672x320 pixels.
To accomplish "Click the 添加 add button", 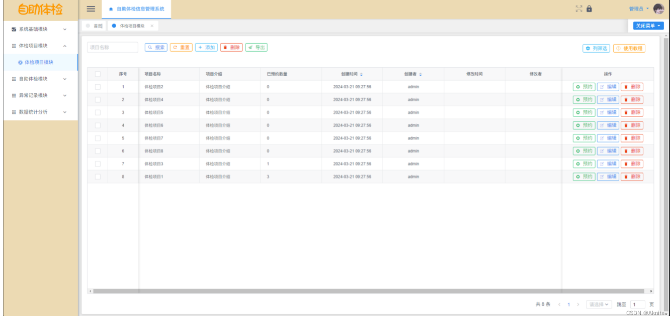I will coord(206,47).
